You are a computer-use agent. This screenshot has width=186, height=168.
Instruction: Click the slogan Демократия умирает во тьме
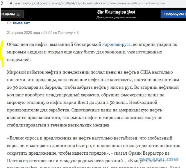(x=116, y=17)
